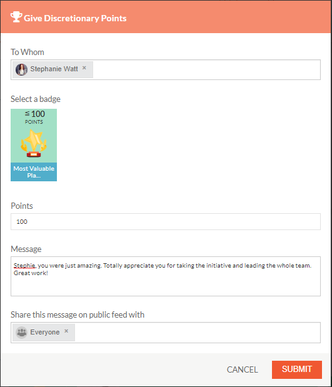Click the misspelled word Stephie
332x387 pixels.
pos(24,266)
